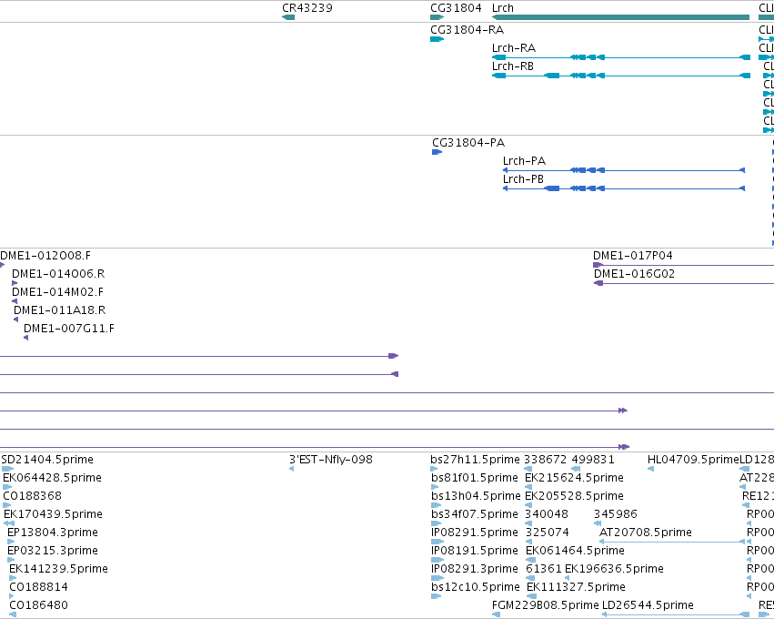Click the IP08291.5prime label
The width and height of the screenshot is (774, 619).
(x=475, y=533)
